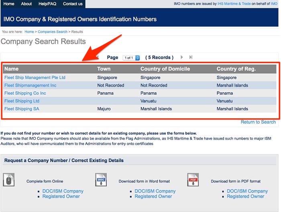The height and width of the screenshot is (215, 281).
Task: Click the Country of Domicile column header
Action: [x=165, y=69]
